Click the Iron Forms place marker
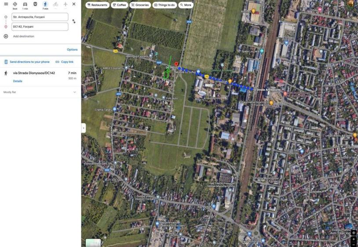This screenshot has width=358, height=247. pyautogui.click(x=156, y=96)
